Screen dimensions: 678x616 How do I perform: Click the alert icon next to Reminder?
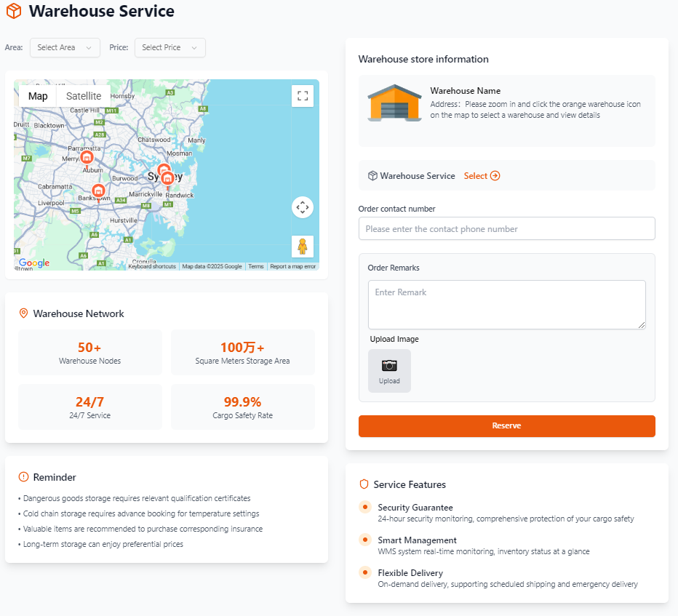[x=23, y=477]
